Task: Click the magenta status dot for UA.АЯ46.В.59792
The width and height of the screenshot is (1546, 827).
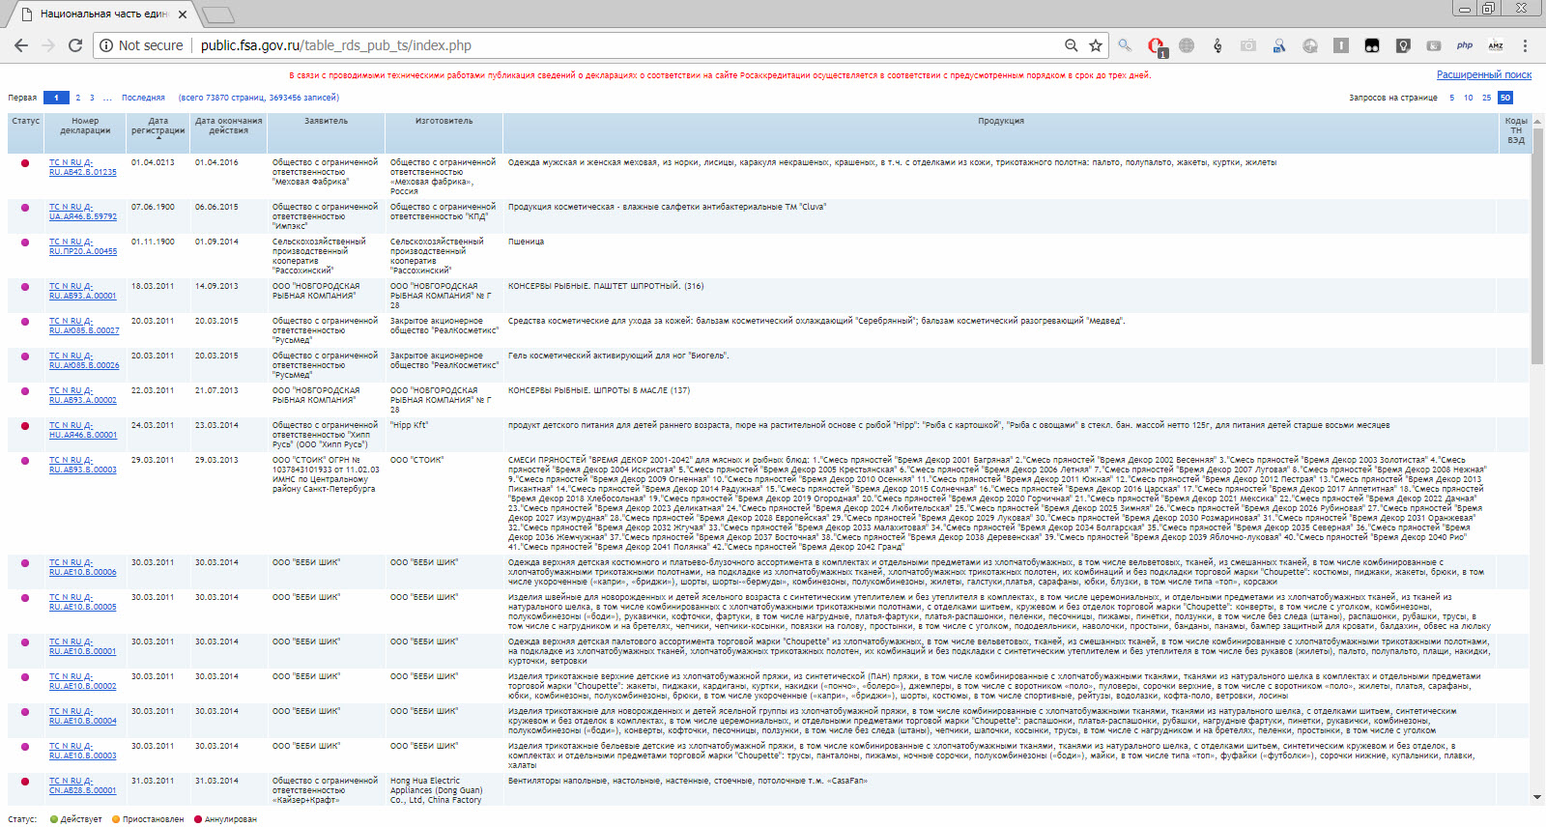Action: 25,208
